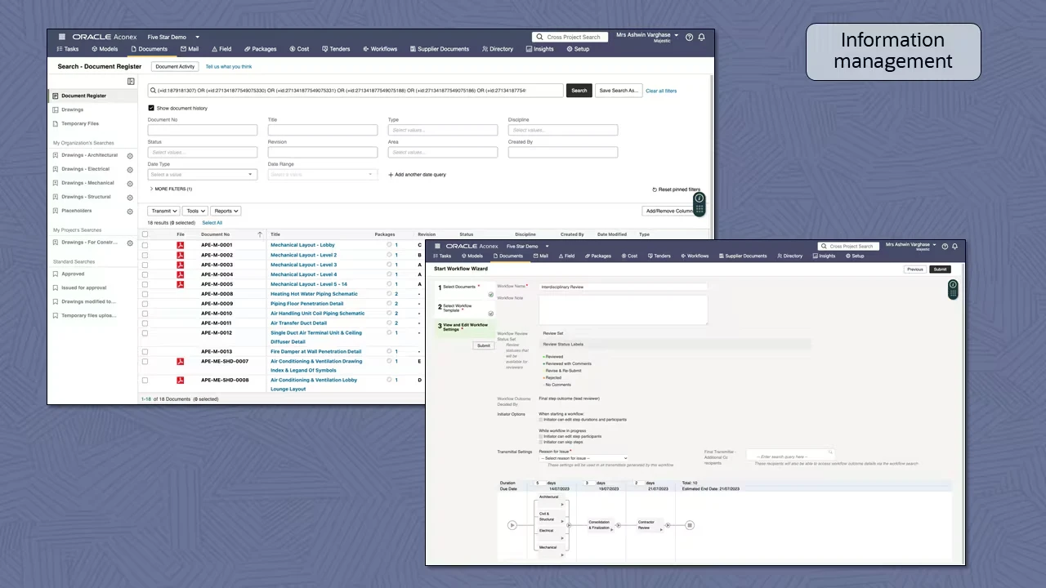
Task: Sort by the Document No column header
Action: point(216,234)
